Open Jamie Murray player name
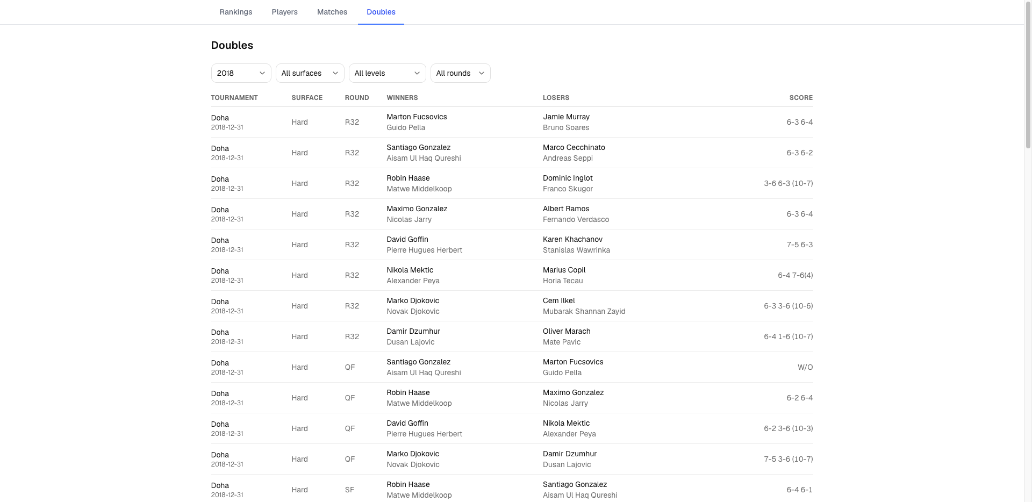The image size is (1032, 502). click(566, 117)
